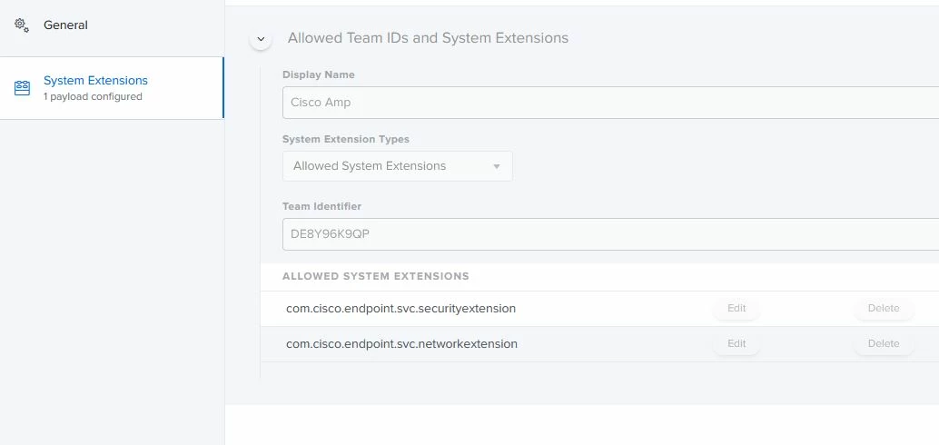Delete the securityextension entry
The width and height of the screenshot is (939, 445).
click(884, 309)
